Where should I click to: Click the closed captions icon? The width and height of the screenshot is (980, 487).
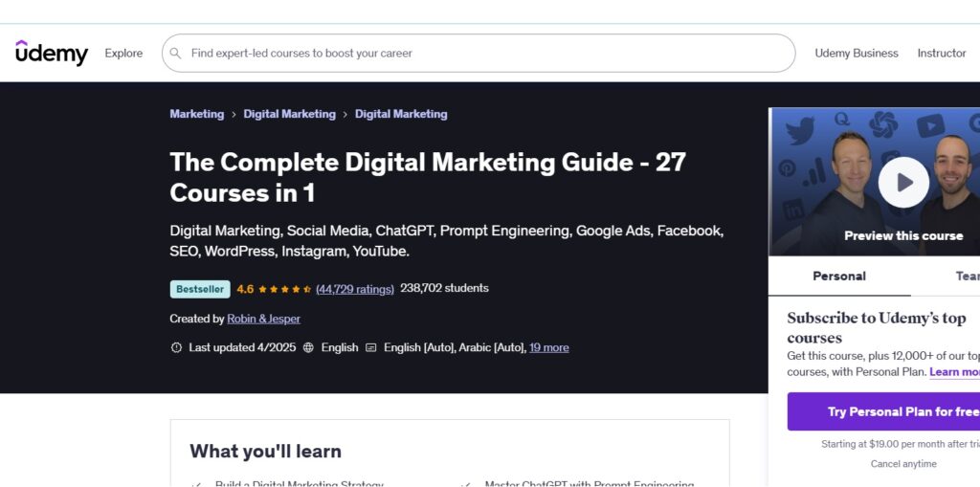point(371,347)
